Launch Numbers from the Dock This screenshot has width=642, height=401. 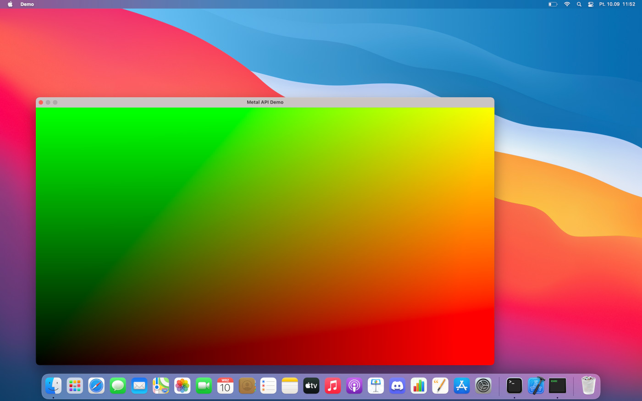[x=419, y=385]
